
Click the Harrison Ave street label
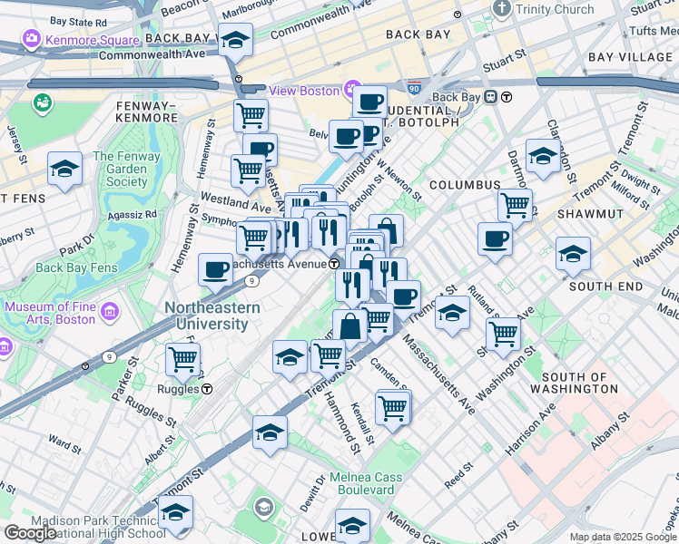(530, 430)
